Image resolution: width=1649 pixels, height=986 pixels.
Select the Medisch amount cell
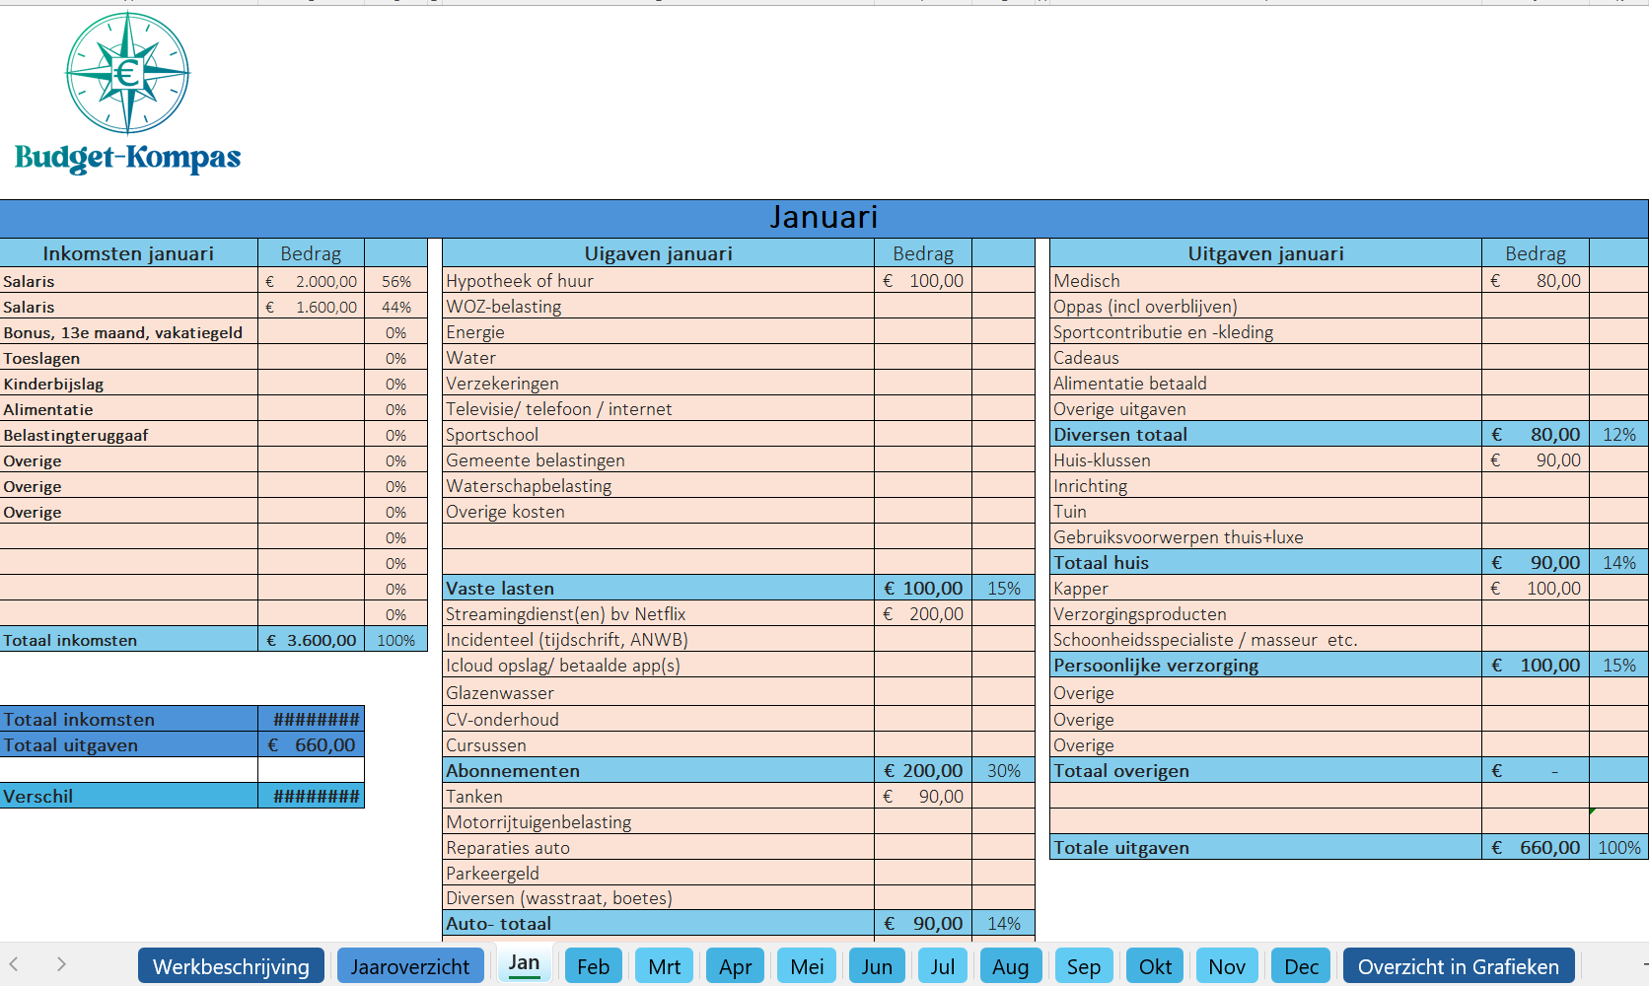[x=1535, y=281]
